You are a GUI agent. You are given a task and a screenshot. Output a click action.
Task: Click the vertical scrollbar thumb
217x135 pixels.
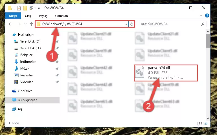tap(208, 41)
